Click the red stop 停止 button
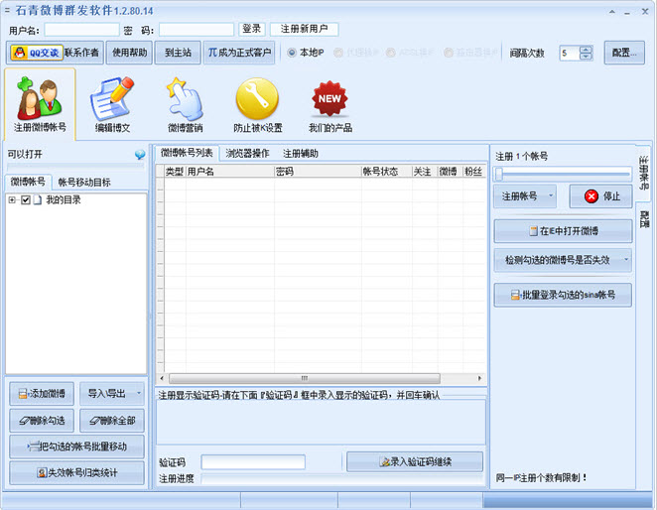This screenshot has height=510, width=657. [600, 196]
